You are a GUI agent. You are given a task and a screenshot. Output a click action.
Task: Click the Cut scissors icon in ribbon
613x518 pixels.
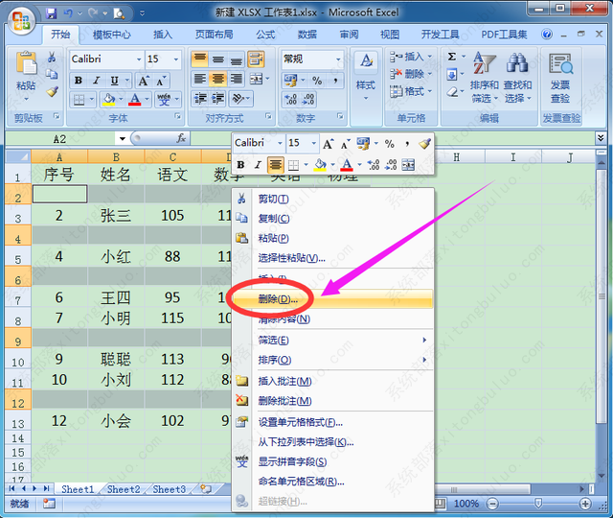pos(52,59)
